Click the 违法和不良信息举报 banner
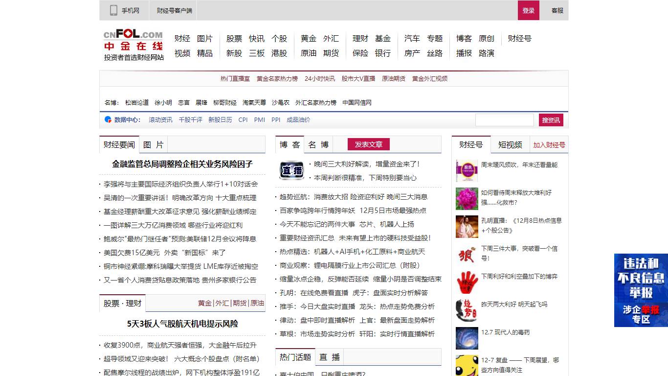 pos(641,290)
